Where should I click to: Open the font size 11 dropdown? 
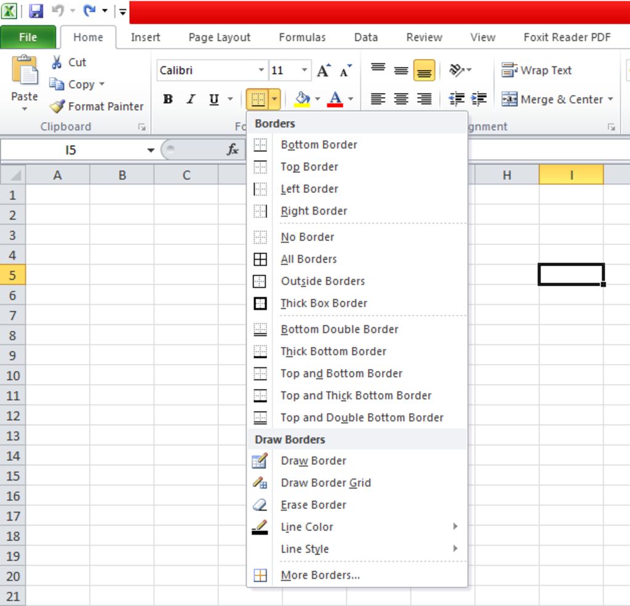[x=305, y=70]
